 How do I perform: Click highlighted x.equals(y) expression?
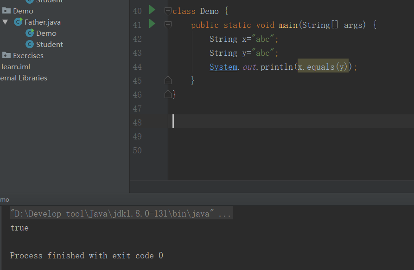[x=323, y=66]
